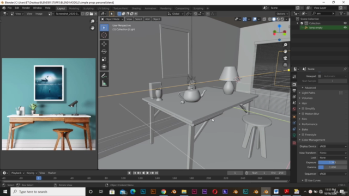This screenshot has width=349, height=196.
Task: Toggle the Collection exclude checkbox in outliner
Action: [302, 23]
